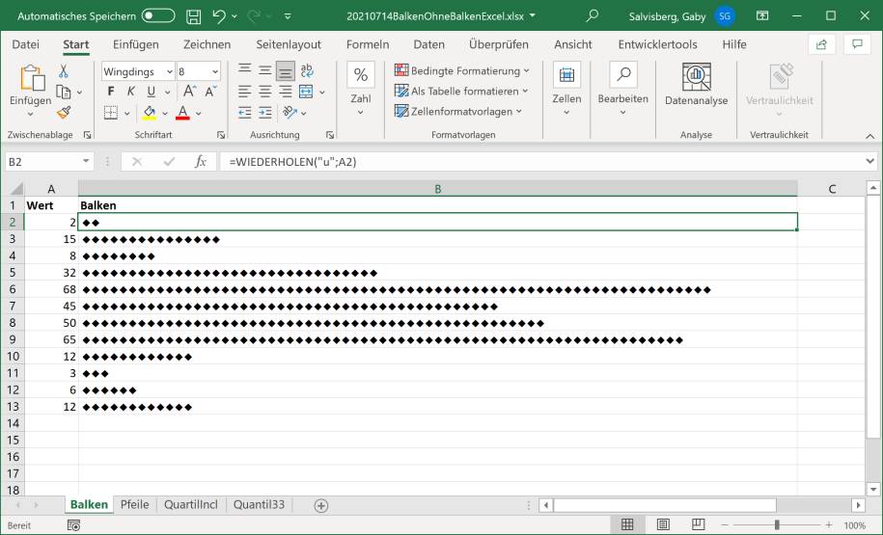Click the Save disk icon

coord(193,16)
